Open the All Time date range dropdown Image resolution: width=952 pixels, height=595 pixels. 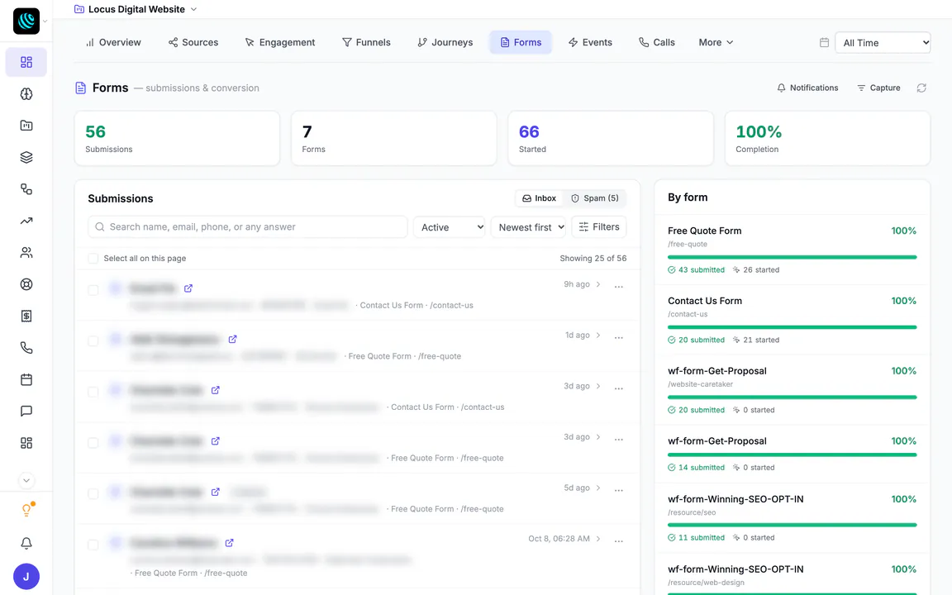[883, 42]
